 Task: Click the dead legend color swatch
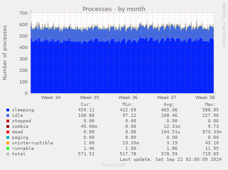pos(8,132)
